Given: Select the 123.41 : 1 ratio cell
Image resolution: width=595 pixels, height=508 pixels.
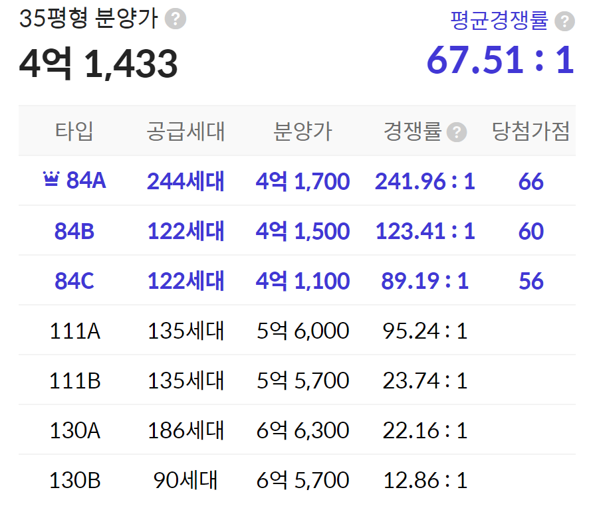Looking at the screenshot, I should tap(425, 231).
